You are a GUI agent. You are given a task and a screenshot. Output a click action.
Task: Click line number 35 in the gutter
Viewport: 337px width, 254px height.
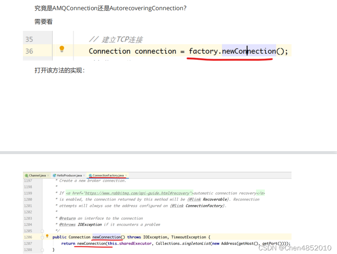point(29,40)
